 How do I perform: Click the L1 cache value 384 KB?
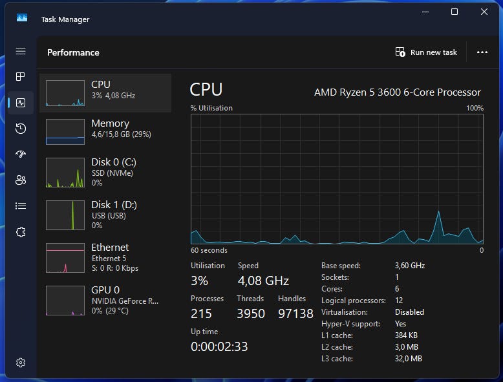406,335
